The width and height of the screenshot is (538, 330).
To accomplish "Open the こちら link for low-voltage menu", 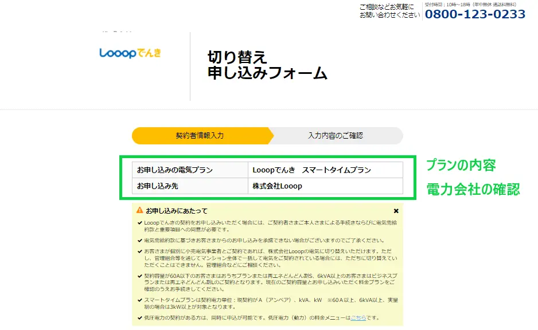I will (x=358, y=317).
